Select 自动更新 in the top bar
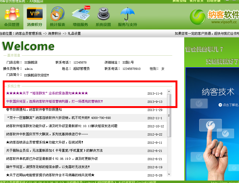Screen dimensions: 239x183 pos(214,1)
